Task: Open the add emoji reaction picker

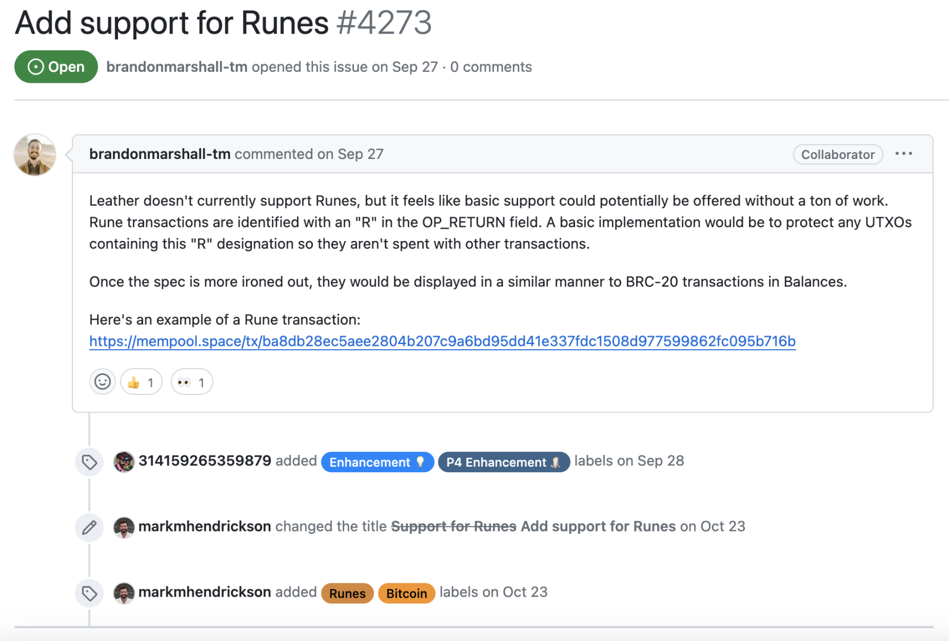Action: 103,382
